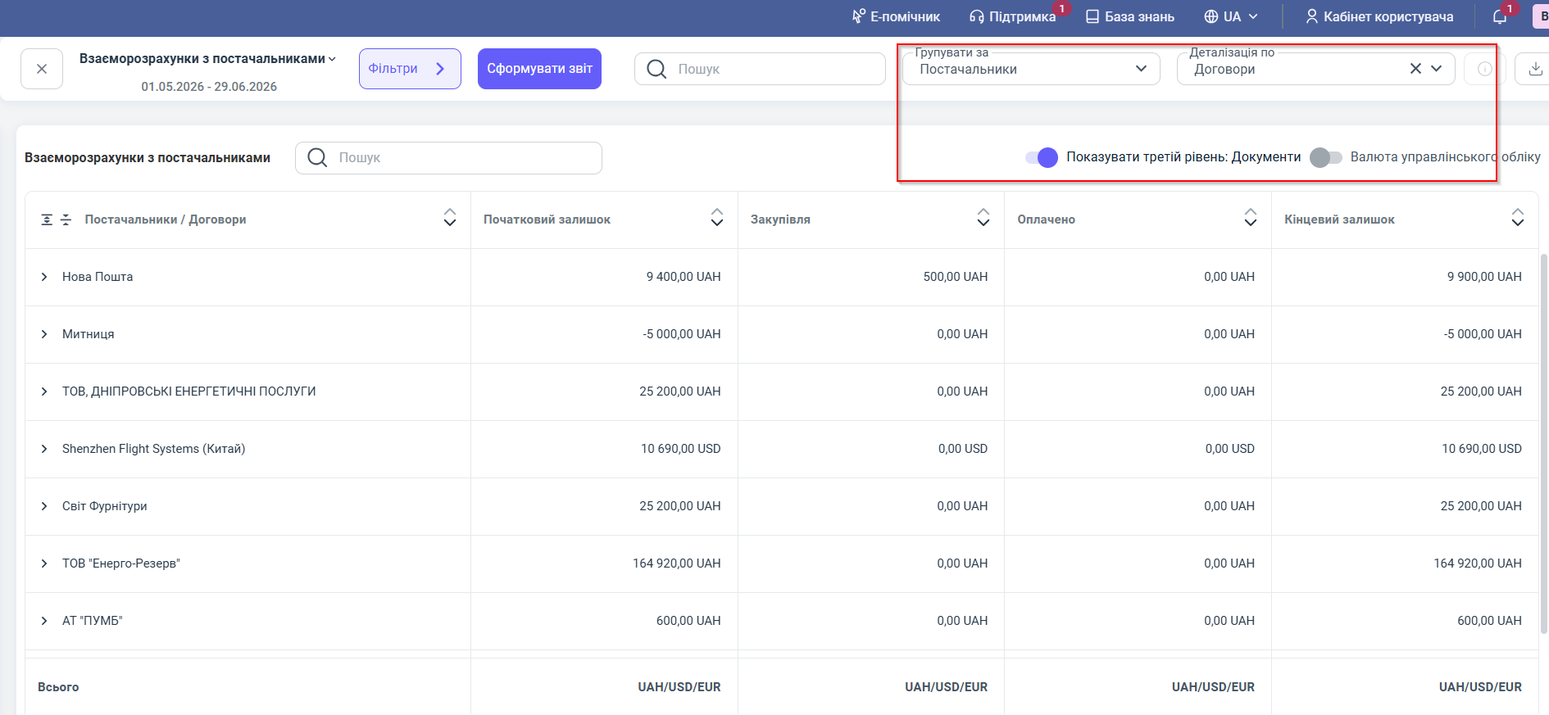The width and height of the screenshot is (1549, 715).
Task: Click Shenzhen's Кінцевий залишок 10 690,00 USD
Action: (x=1482, y=449)
